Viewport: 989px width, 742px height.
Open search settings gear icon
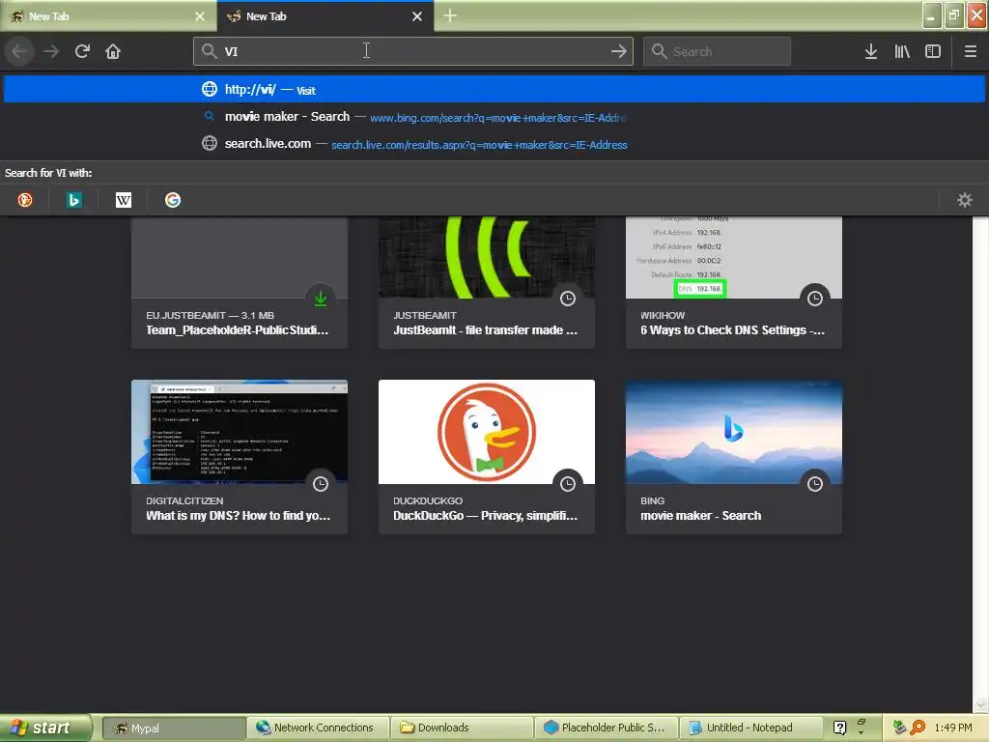(965, 200)
